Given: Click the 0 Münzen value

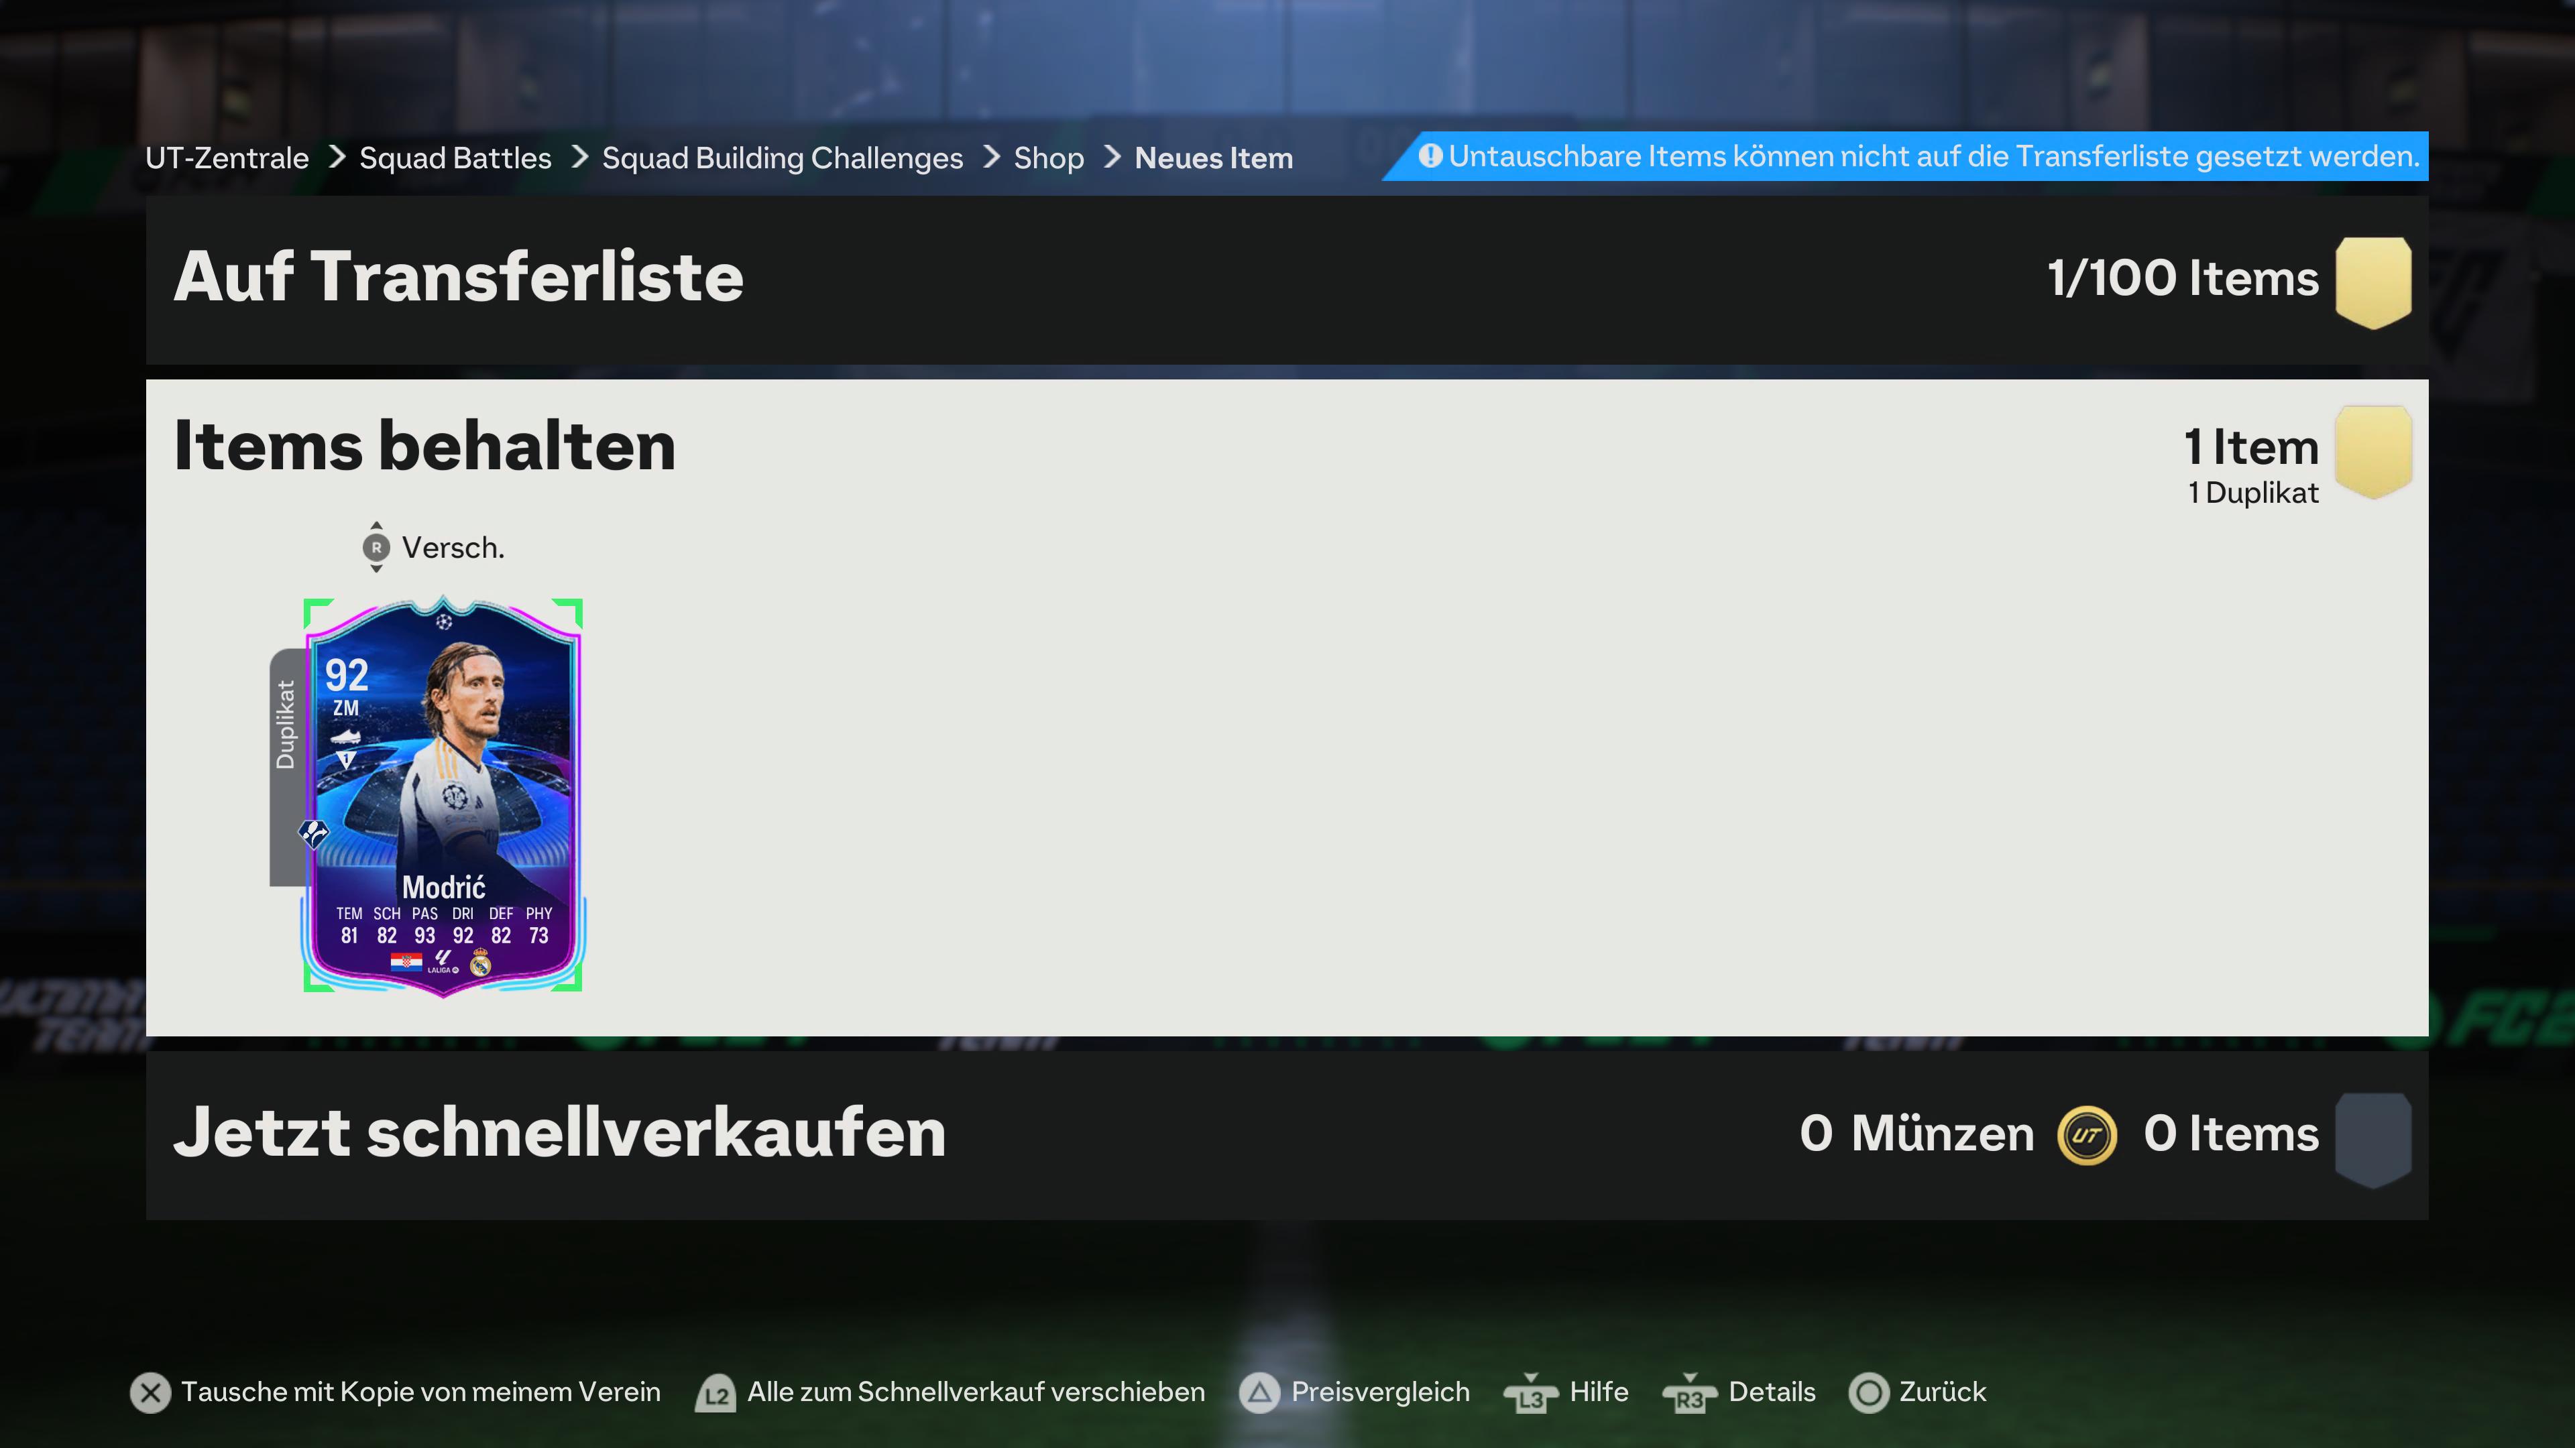Looking at the screenshot, I should click(x=1916, y=1134).
